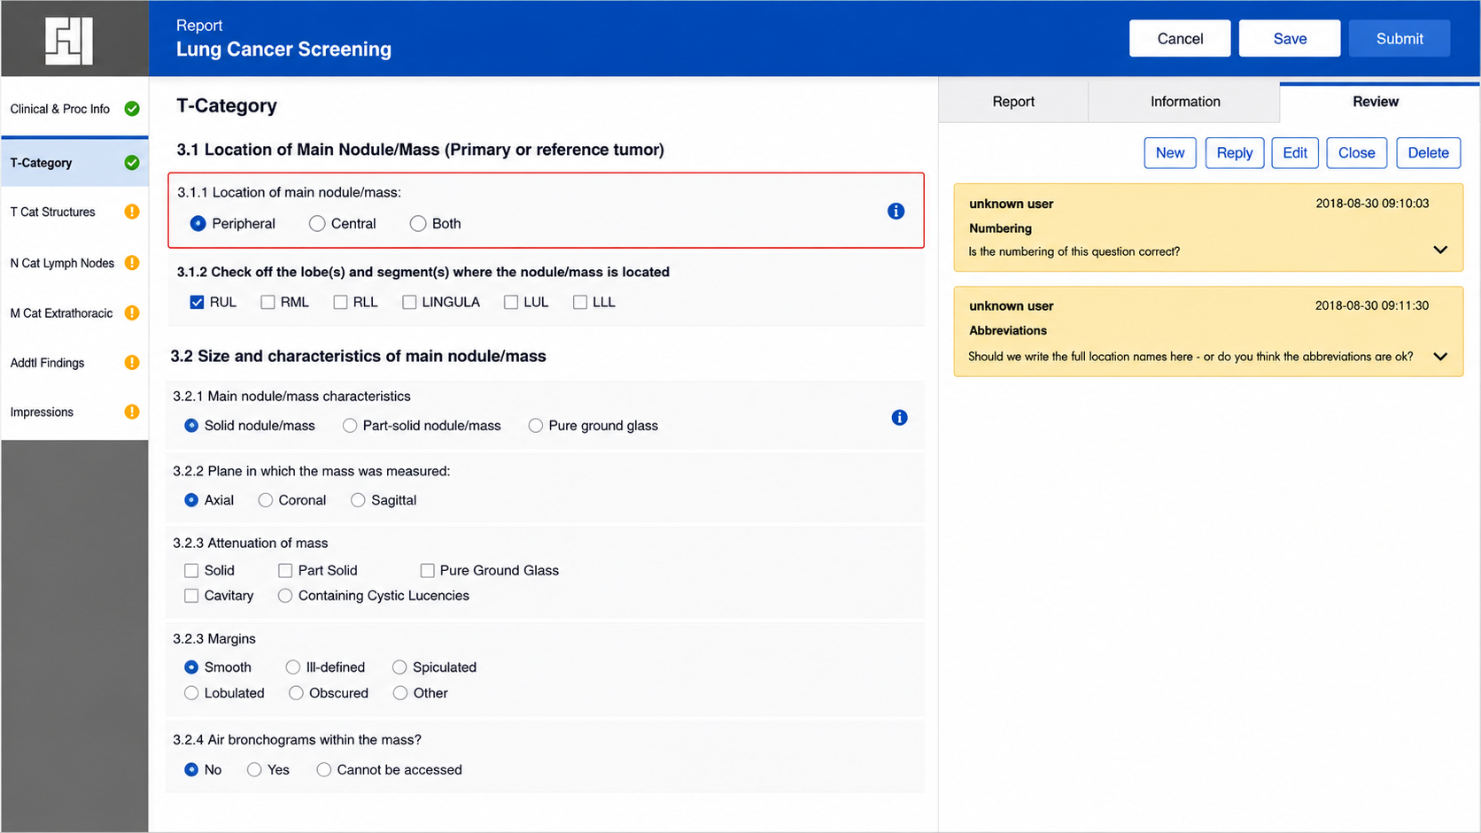Open Clinical & Proc Info section

tap(74, 109)
